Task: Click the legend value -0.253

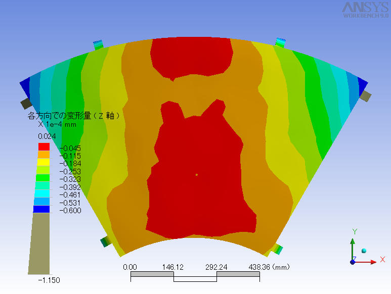Action: click(x=70, y=172)
